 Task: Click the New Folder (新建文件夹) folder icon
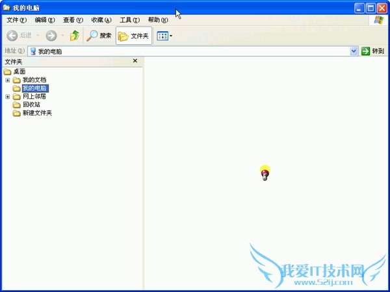click(x=16, y=114)
